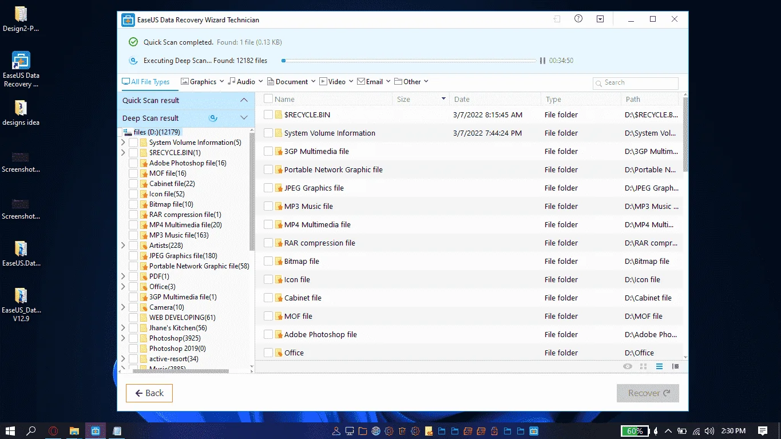Open the Email filter dropdown
This screenshot has height=439, width=781.
pos(374,82)
